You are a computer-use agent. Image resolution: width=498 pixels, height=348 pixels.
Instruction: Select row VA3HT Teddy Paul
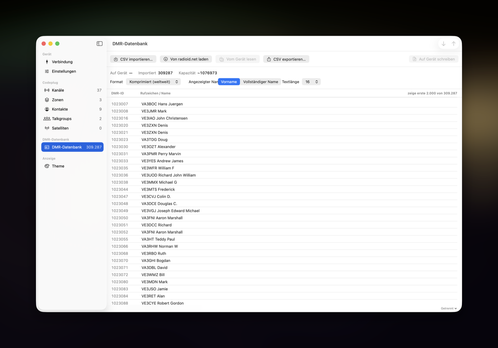coord(284,239)
